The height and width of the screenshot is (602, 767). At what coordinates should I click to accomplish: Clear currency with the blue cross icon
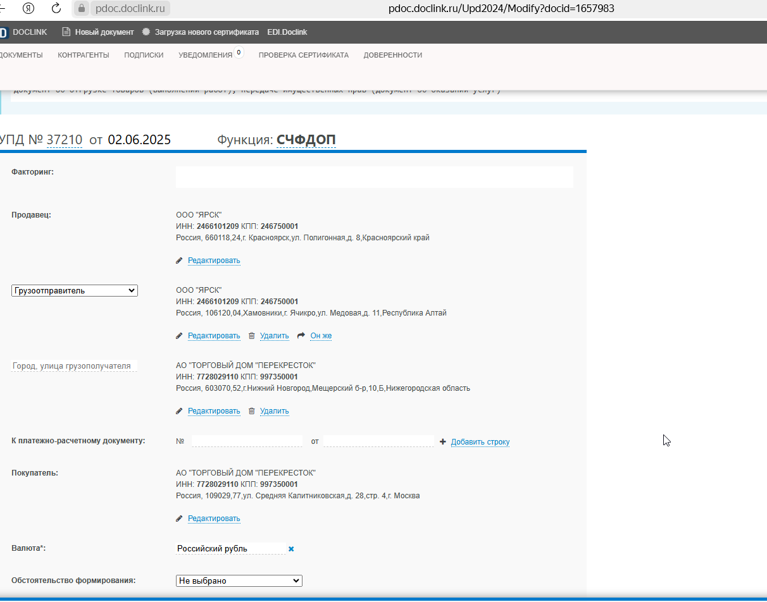tap(291, 549)
